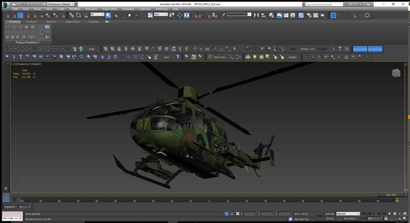Click the Select Object arrow tool
This screenshot has width=410, height=223.
(108, 15)
